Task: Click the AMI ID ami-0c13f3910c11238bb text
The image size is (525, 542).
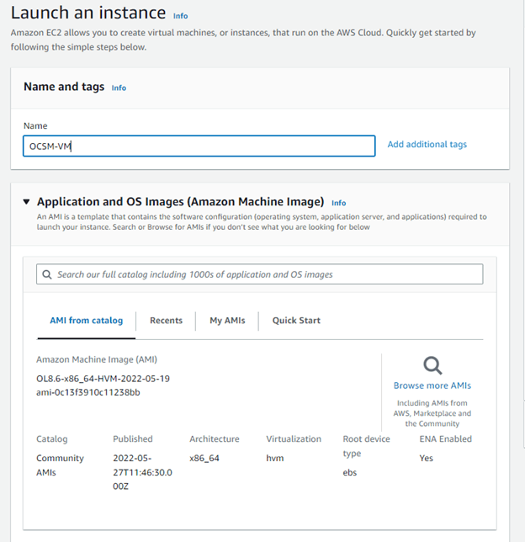Action: (x=88, y=392)
